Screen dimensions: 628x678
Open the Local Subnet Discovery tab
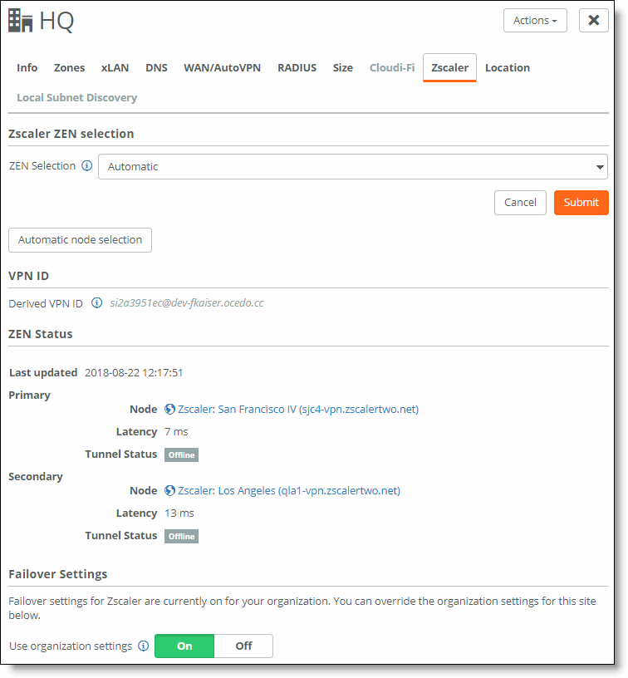pos(77,98)
